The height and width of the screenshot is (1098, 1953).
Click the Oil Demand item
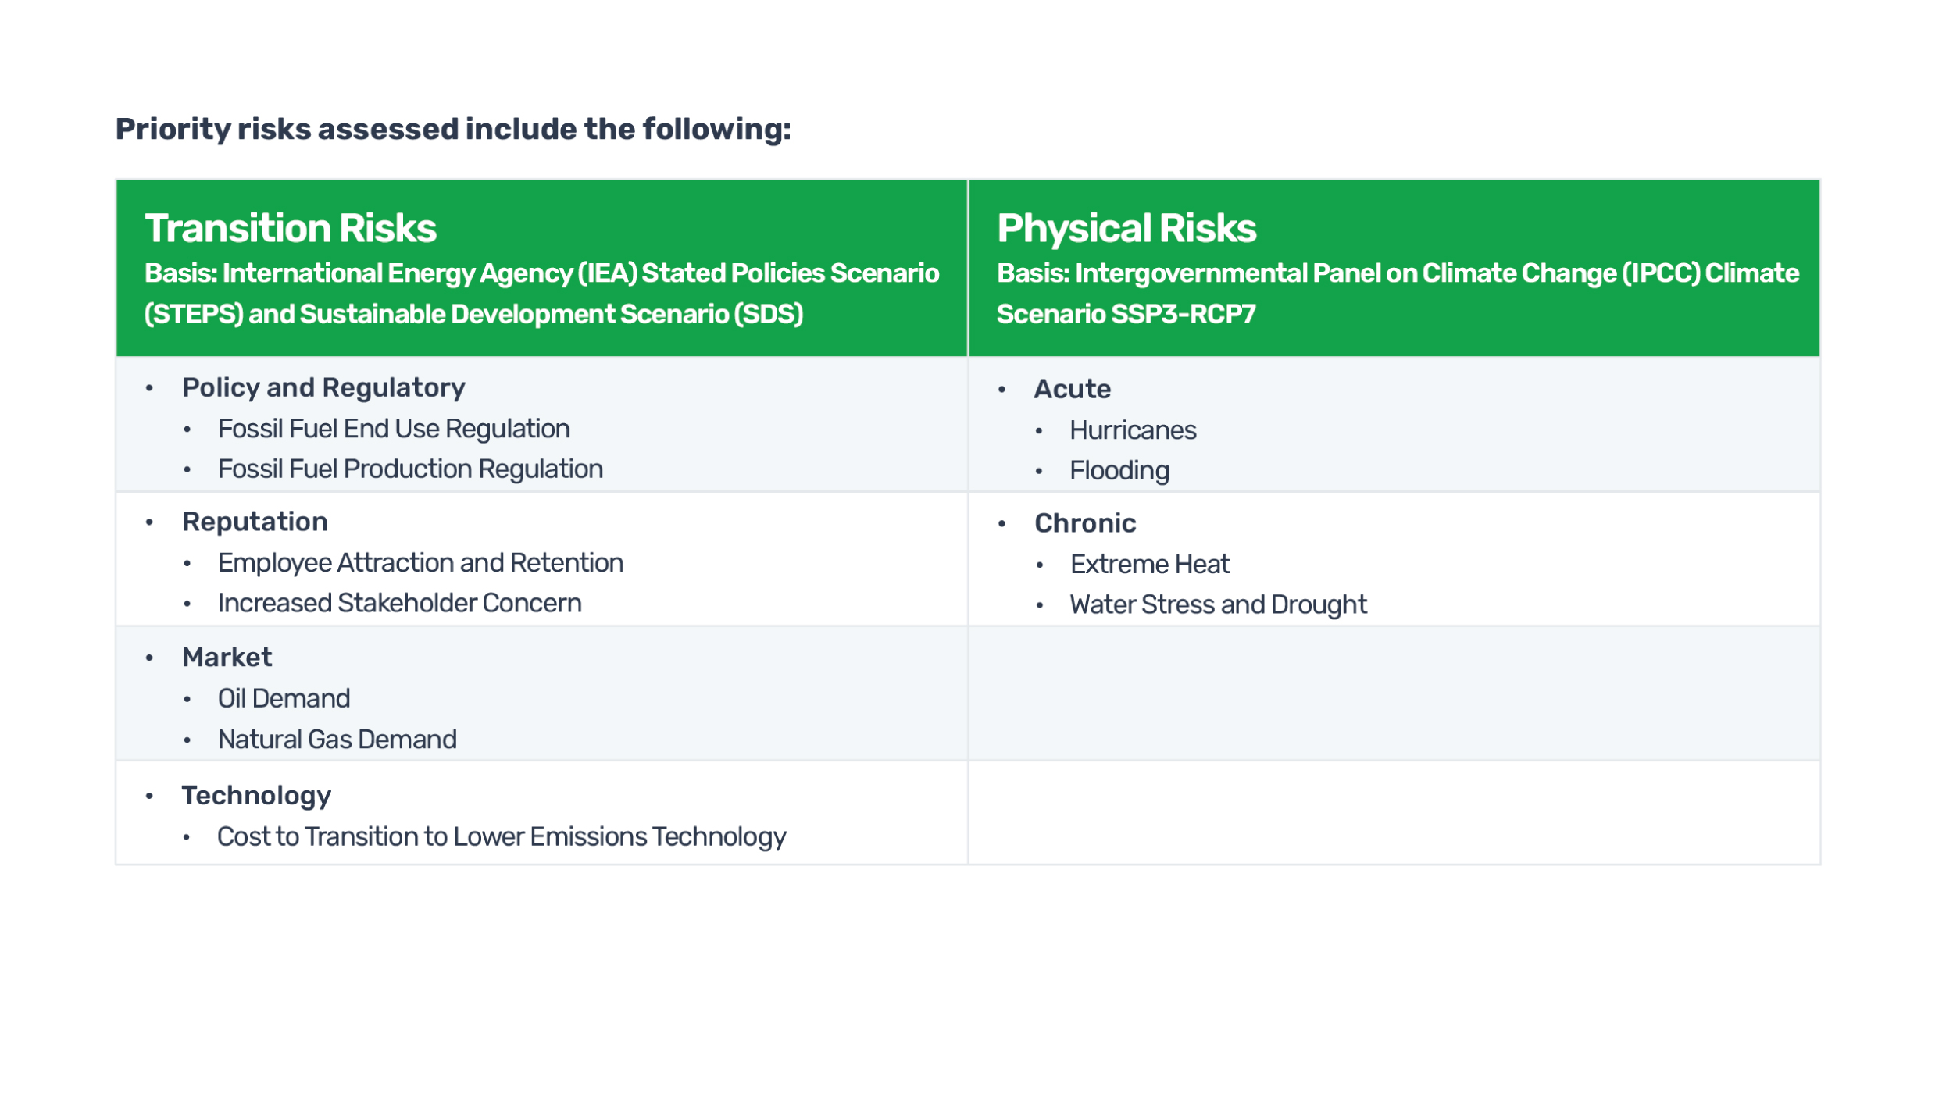click(x=284, y=698)
